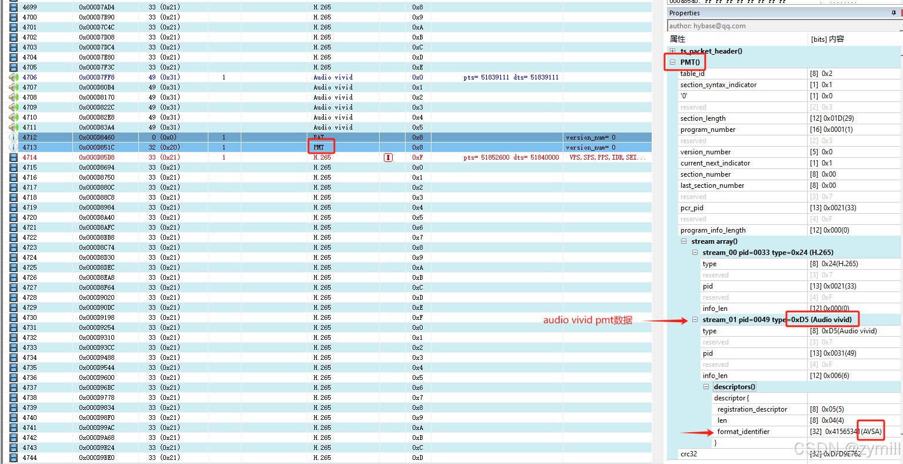
Task: Click pts= 51852600 in row 4714
Action: (x=486, y=157)
